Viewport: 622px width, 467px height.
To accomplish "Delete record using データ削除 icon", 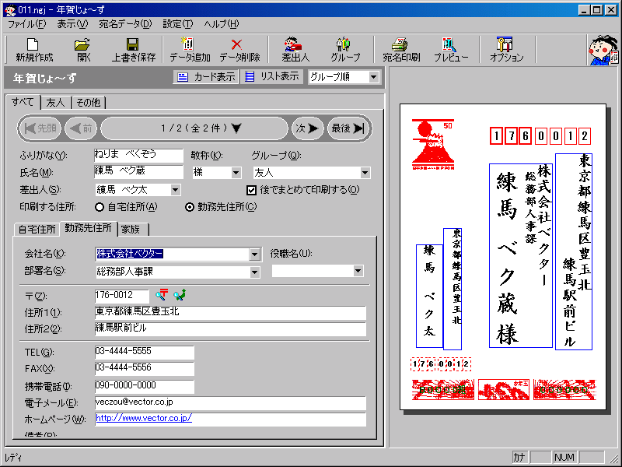I will click(239, 50).
